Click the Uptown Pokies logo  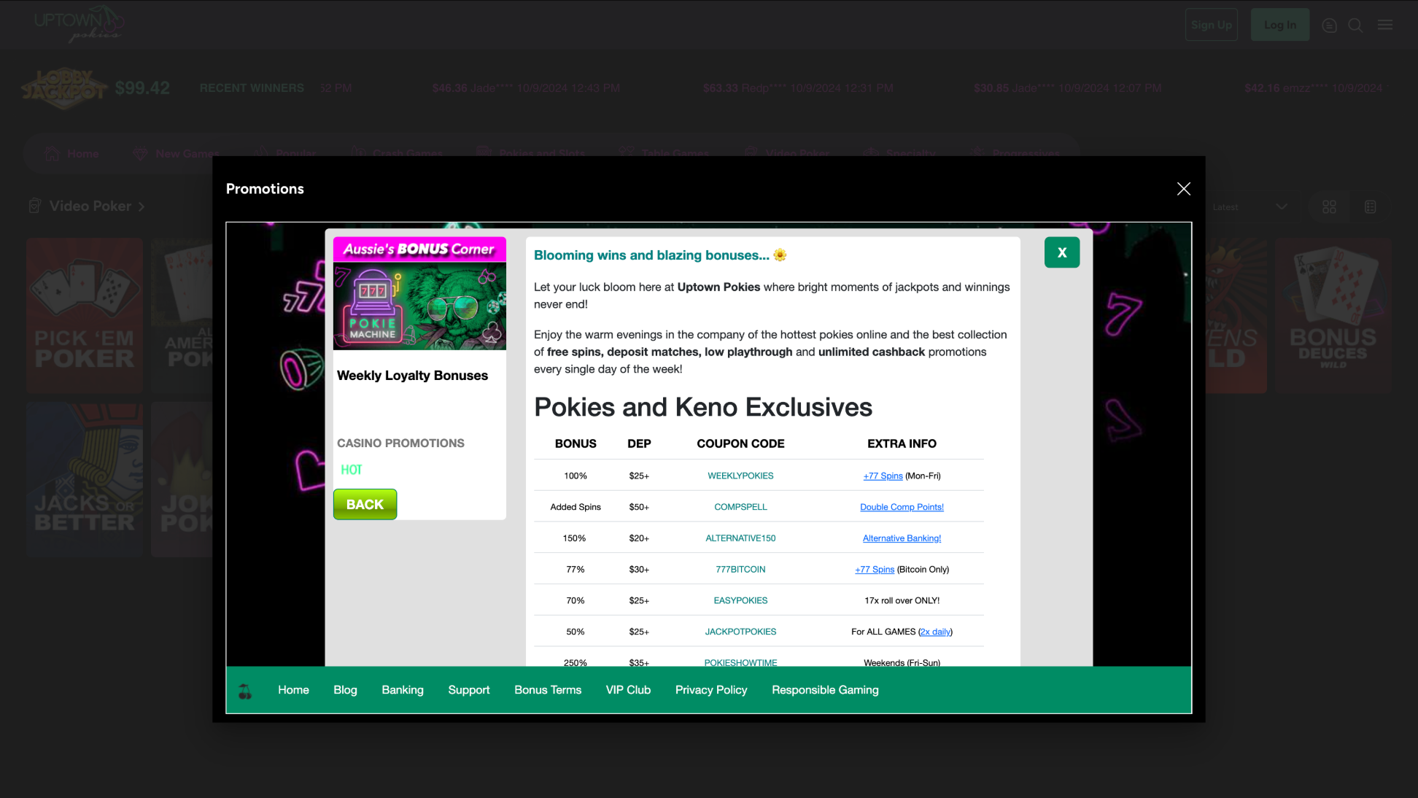78,24
